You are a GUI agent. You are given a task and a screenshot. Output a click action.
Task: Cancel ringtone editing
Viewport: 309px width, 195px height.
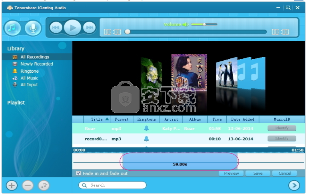[285, 173]
